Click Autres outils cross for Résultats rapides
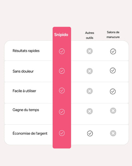Screen dimensions: 132x166 tap(89, 51)
